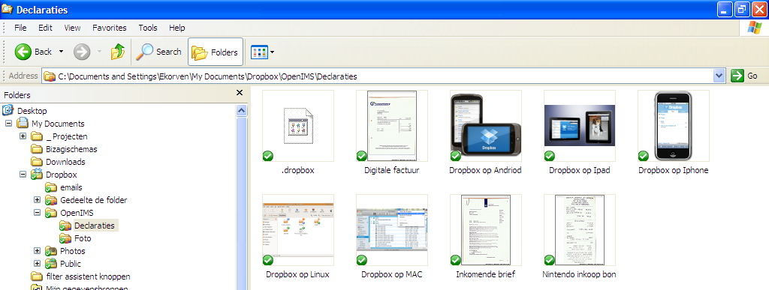Click the Declaraties title bar folder icon
The width and height of the screenshot is (769, 290).
coord(8,10)
